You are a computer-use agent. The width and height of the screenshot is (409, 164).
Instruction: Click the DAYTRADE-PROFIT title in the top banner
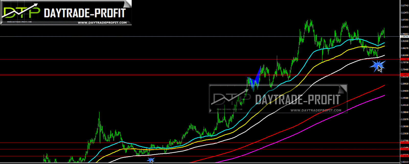tap(85, 13)
